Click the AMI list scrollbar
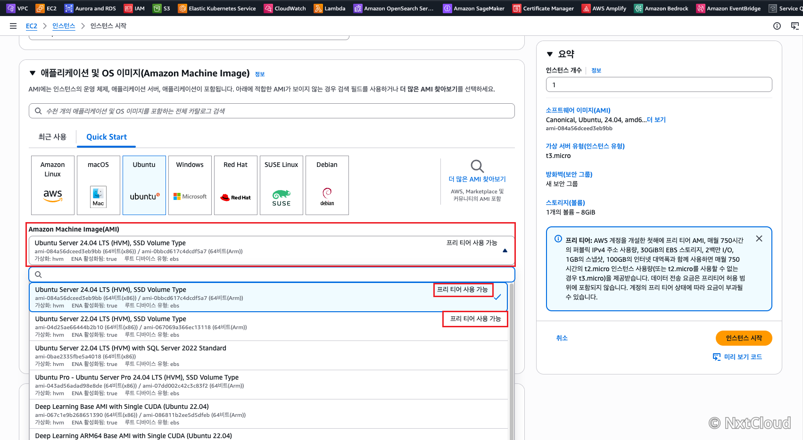This screenshot has width=803, height=440. coord(512,361)
